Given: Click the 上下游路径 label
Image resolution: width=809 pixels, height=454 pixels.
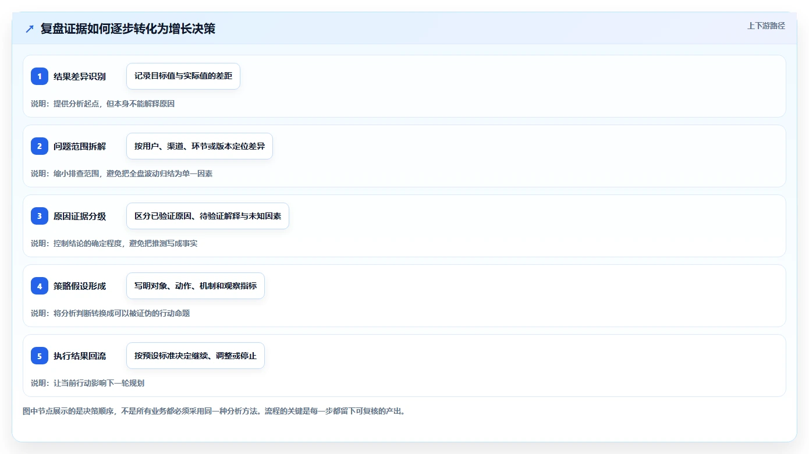Looking at the screenshot, I should point(766,26).
